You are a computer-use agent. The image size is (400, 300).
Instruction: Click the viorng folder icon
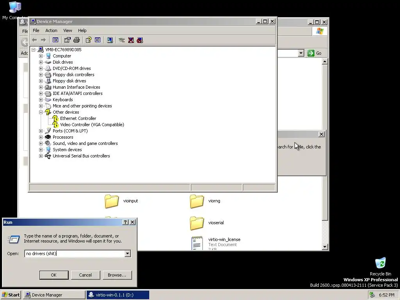coord(197,201)
